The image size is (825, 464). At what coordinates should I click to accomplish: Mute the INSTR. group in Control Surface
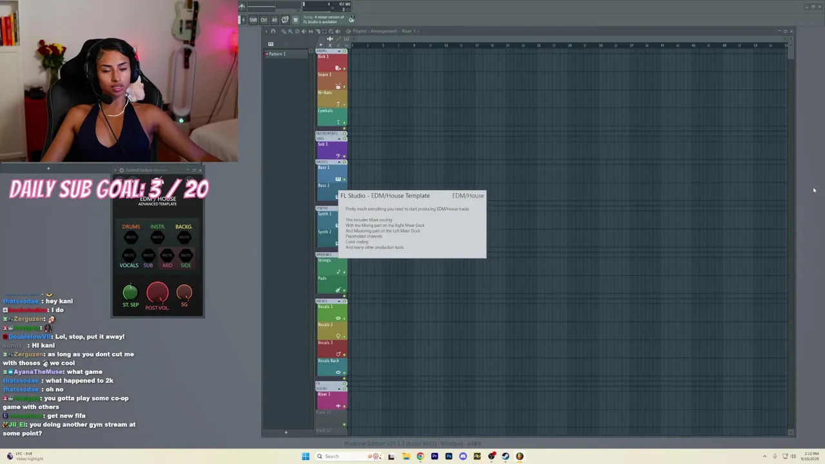point(157,237)
